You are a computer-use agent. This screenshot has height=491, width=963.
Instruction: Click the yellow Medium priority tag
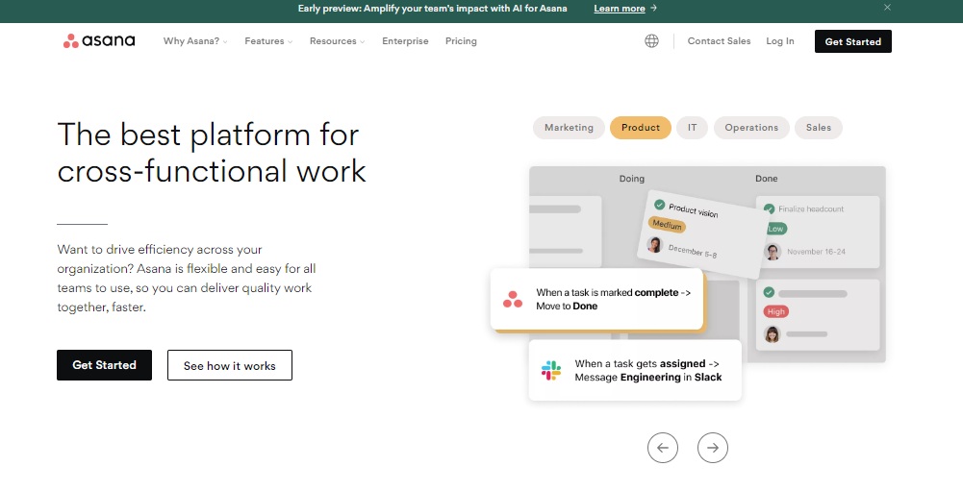pos(666,225)
